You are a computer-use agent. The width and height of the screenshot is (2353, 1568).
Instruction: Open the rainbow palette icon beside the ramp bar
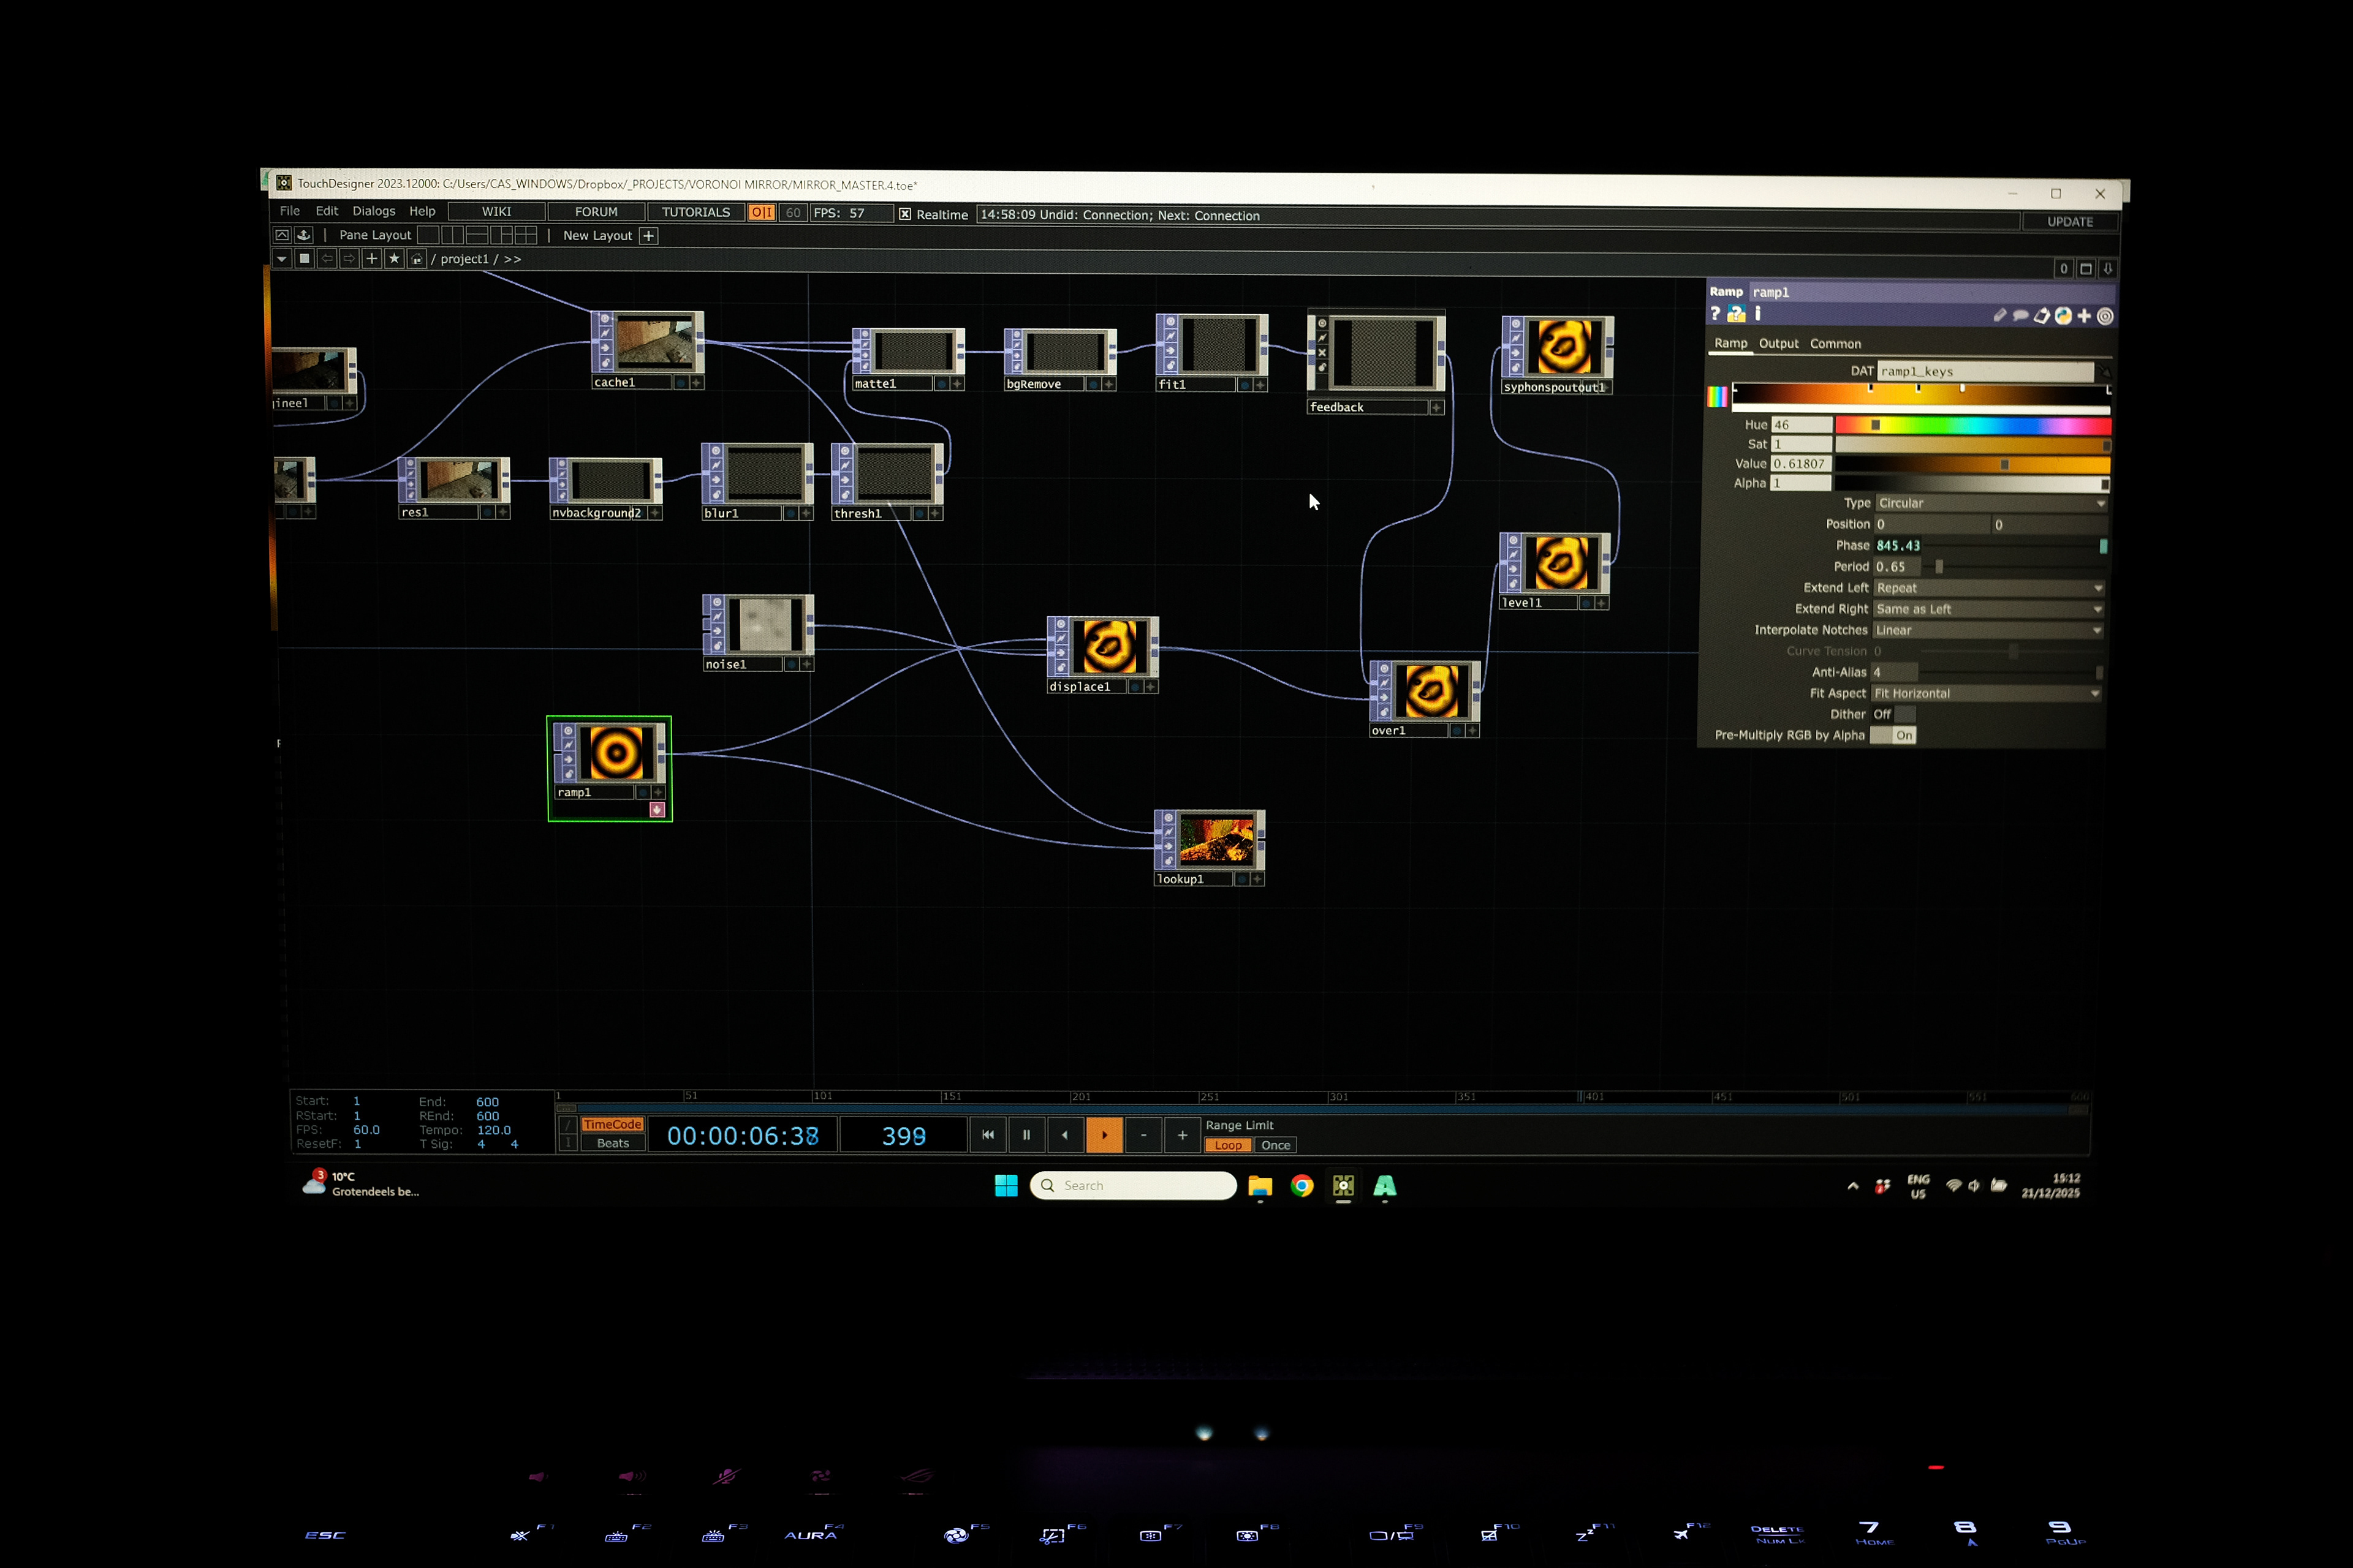point(1717,397)
